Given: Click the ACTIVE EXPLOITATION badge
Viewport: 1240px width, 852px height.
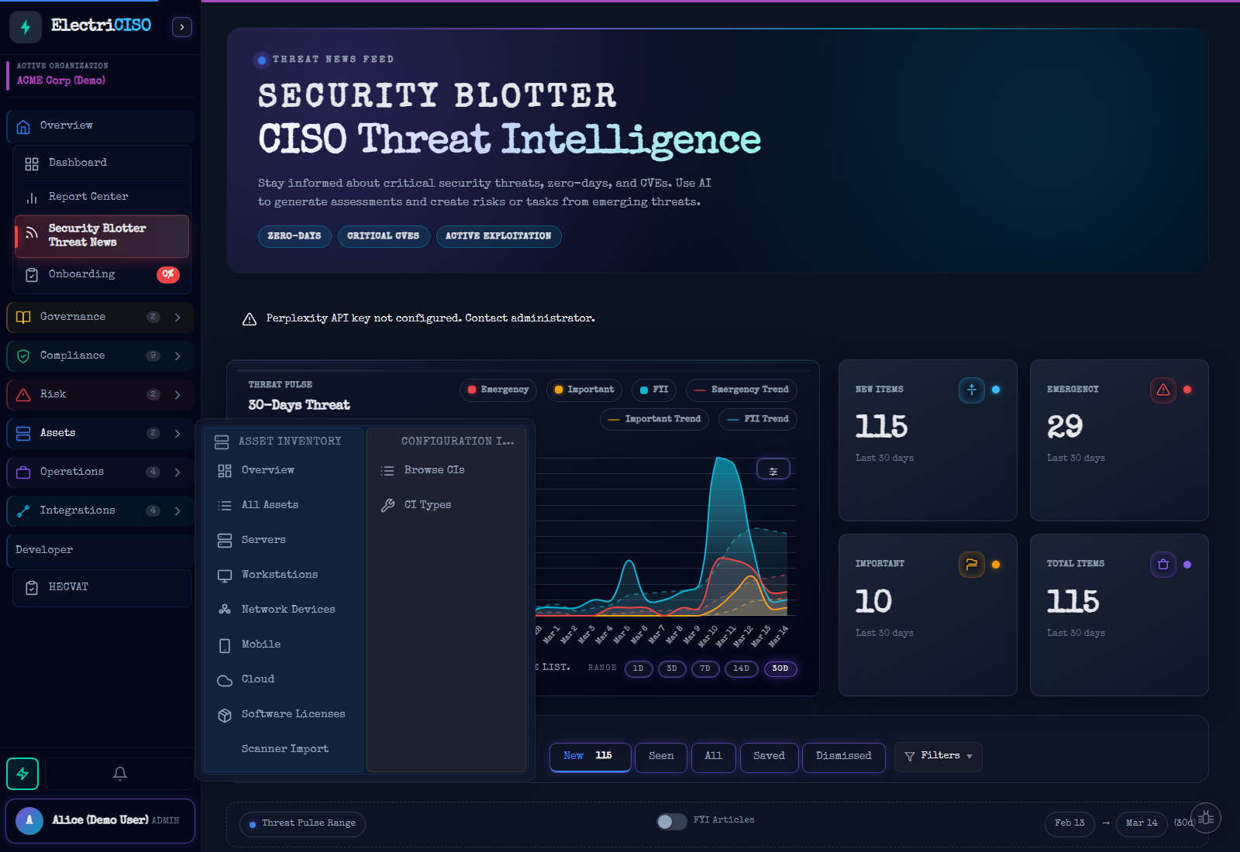Looking at the screenshot, I should point(498,236).
